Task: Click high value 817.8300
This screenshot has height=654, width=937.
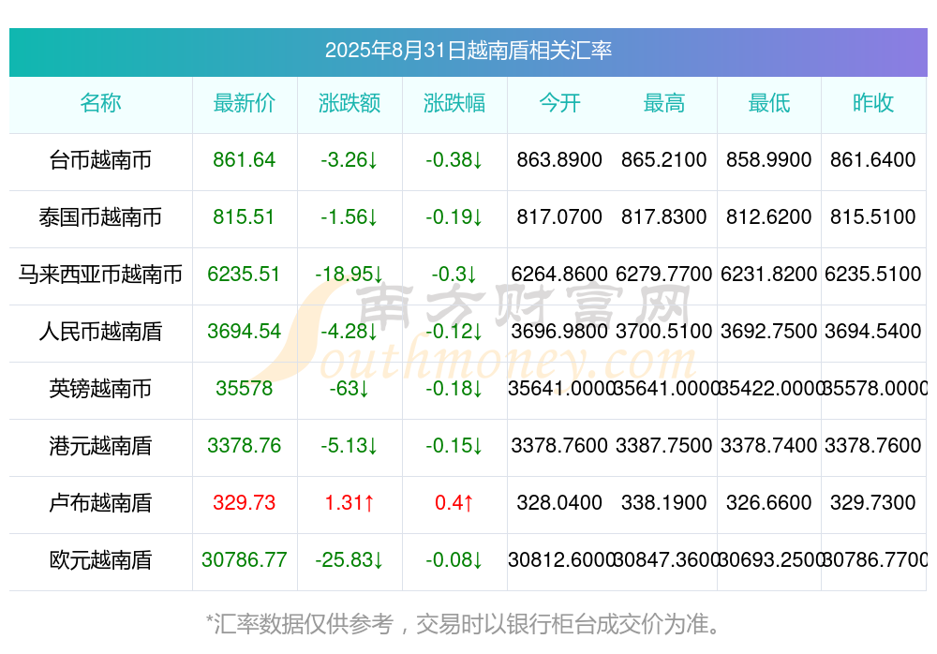Action: click(x=664, y=216)
